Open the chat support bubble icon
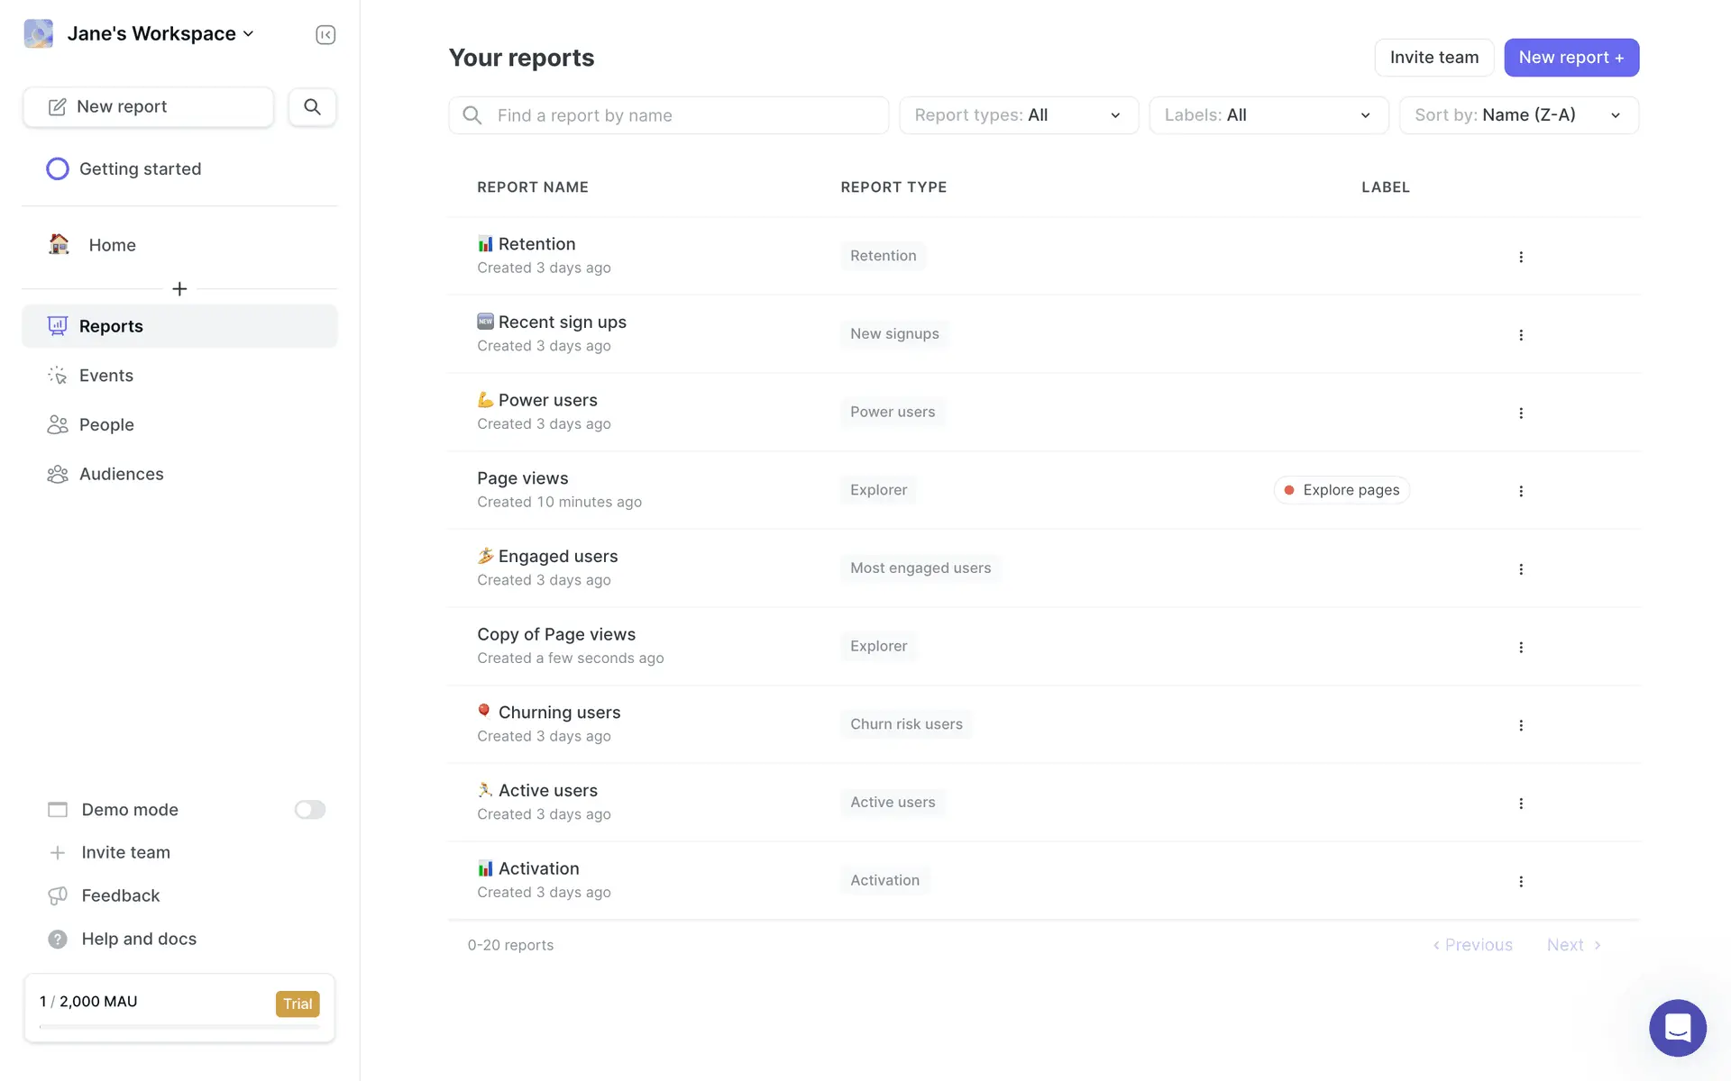 1677,1027
